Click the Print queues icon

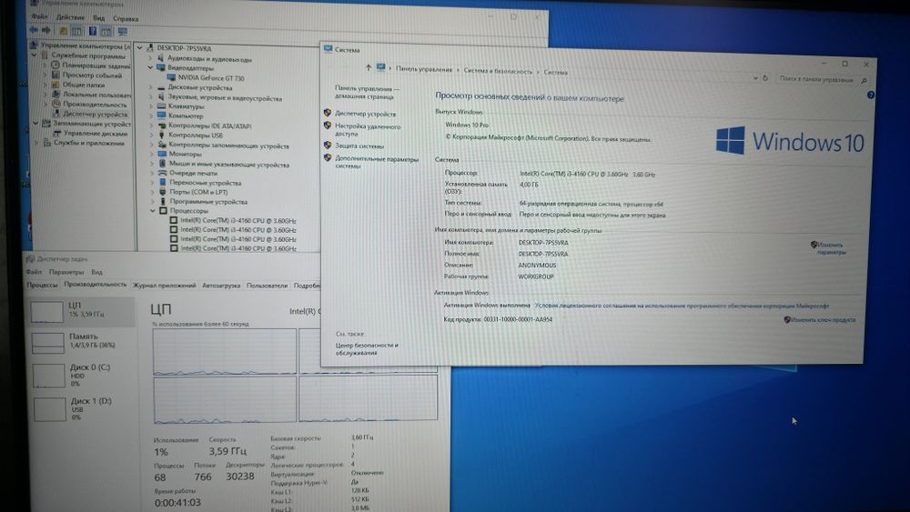click(163, 173)
